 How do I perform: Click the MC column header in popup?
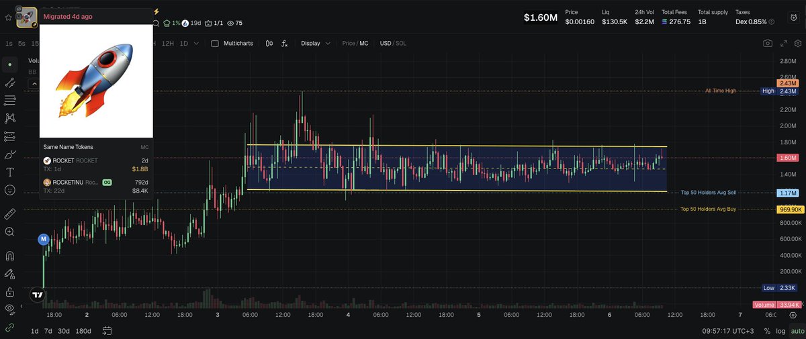tap(144, 147)
